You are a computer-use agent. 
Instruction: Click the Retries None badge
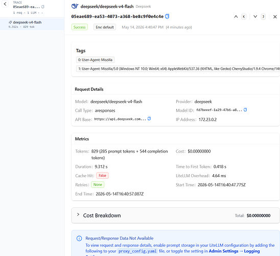point(98,185)
